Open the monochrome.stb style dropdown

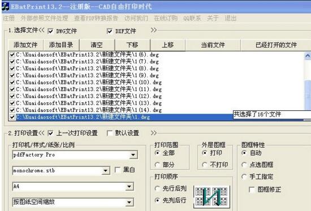tap(106, 170)
